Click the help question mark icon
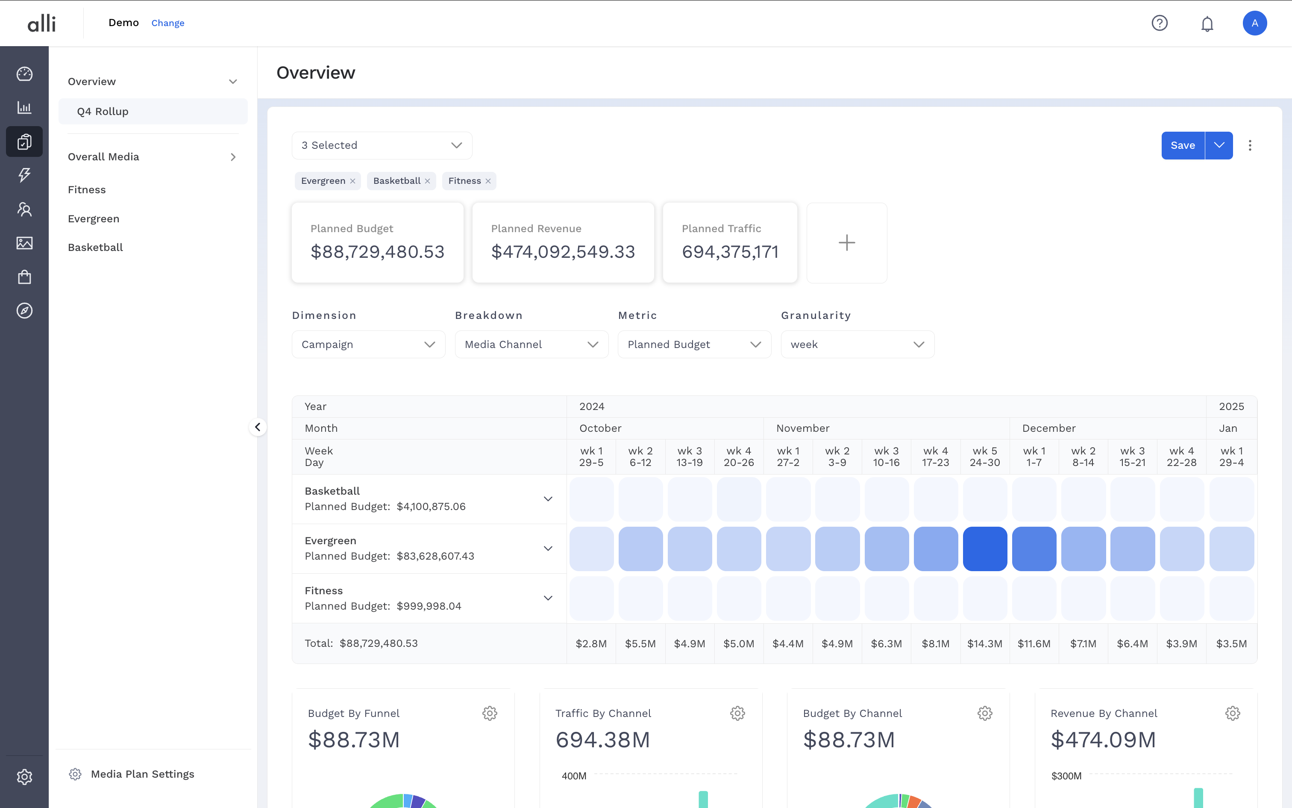This screenshot has height=808, width=1292. 1159,23
